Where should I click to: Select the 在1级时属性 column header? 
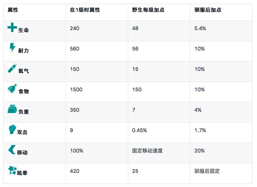[85, 10]
